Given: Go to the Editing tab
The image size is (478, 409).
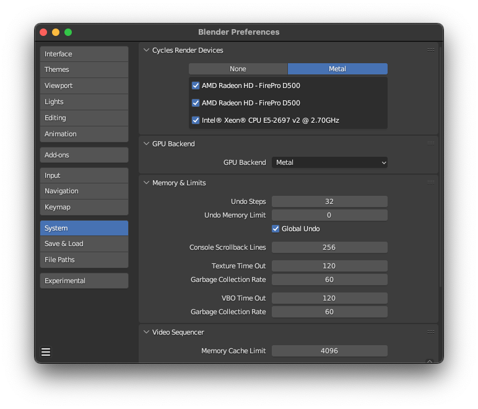Looking at the screenshot, I should point(84,118).
